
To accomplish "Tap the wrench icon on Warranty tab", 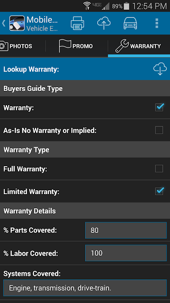I will (x=122, y=46).
